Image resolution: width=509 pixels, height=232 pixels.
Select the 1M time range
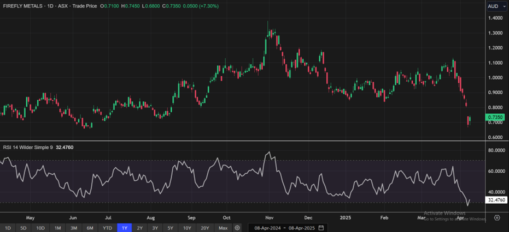(57, 228)
